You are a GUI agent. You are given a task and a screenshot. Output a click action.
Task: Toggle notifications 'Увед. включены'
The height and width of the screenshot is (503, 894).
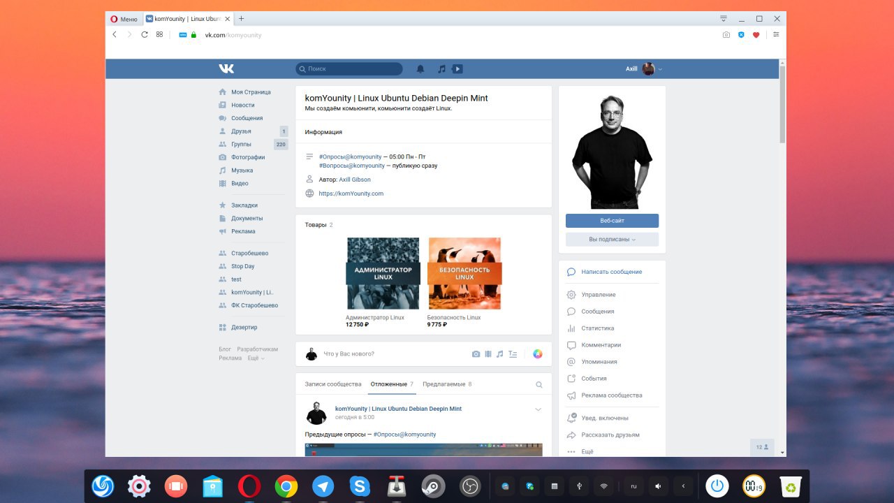(605, 418)
